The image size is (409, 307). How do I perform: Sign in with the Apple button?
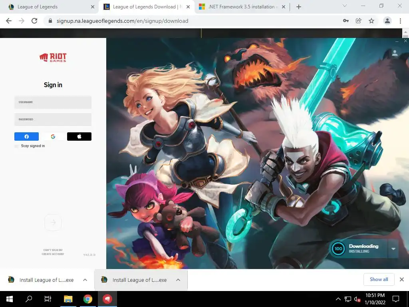coord(79,137)
